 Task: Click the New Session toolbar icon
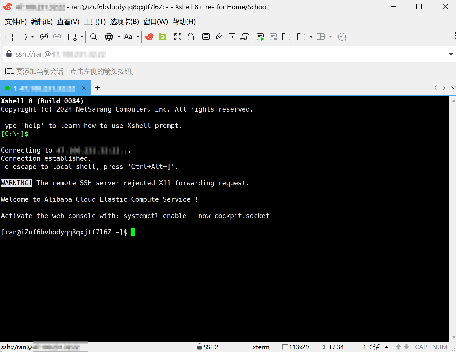point(10,37)
